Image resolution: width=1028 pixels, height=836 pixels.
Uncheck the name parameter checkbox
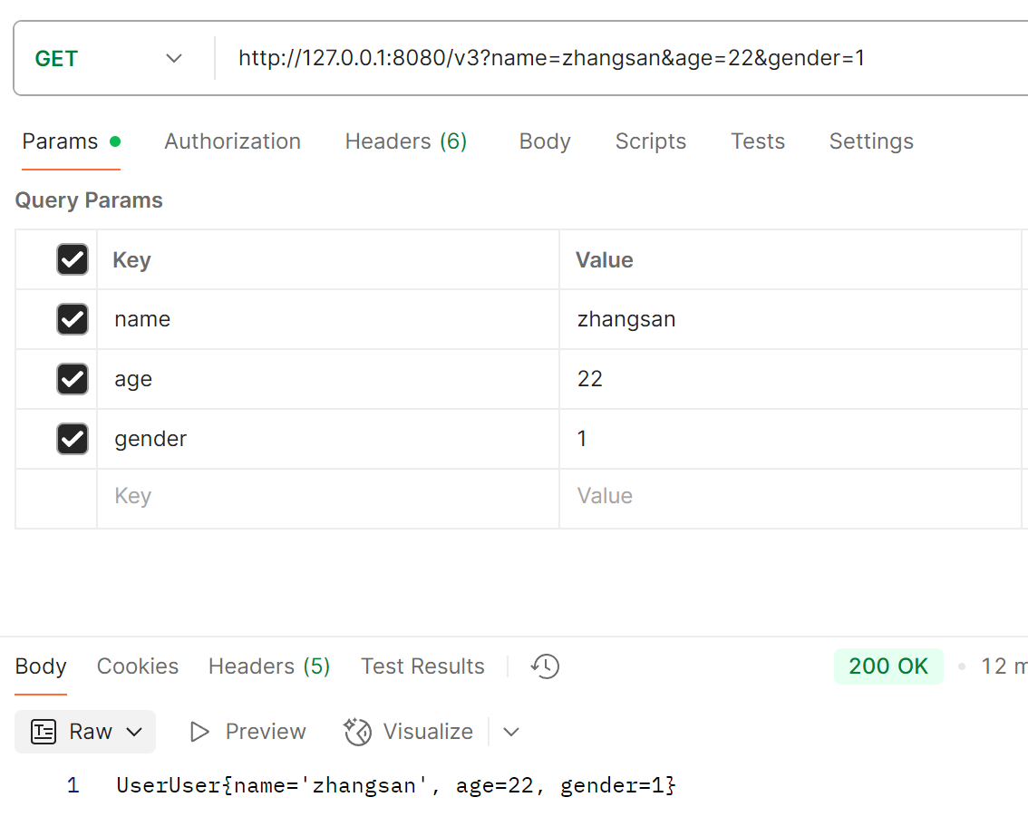73,319
